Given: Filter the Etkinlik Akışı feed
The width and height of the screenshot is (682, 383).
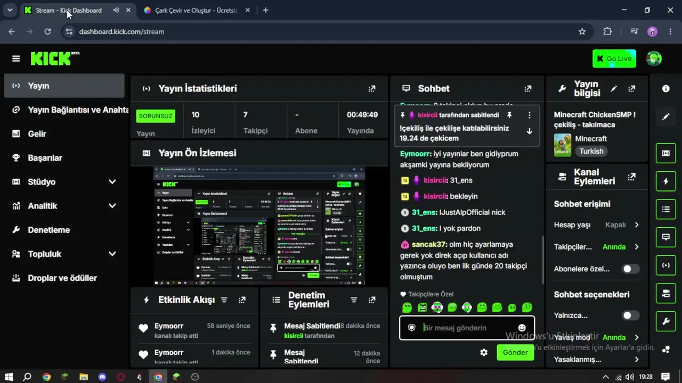Looking at the screenshot, I should point(224,300).
